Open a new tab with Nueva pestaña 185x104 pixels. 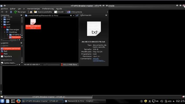pyautogui.click(x=43, y=12)
